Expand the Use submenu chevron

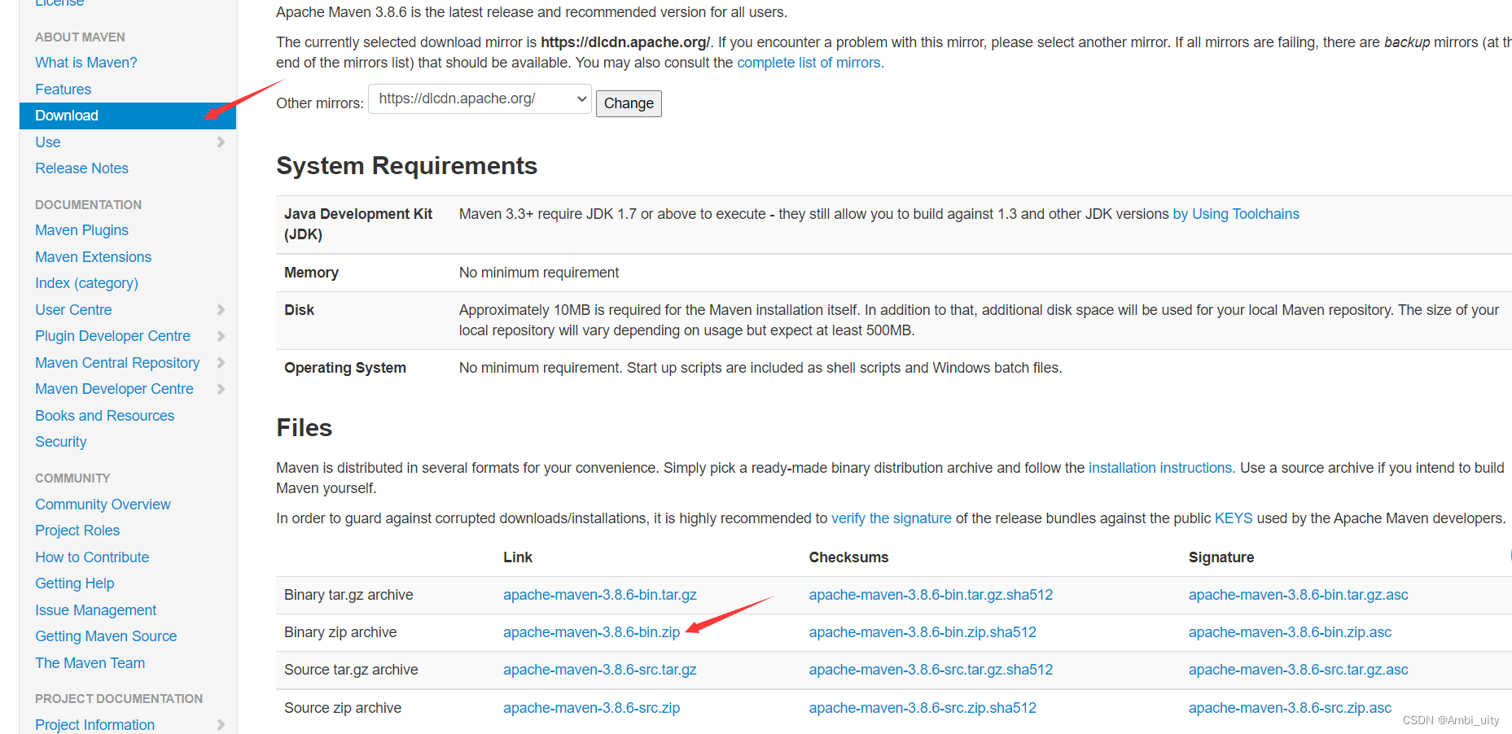click(x=221, y=142)
